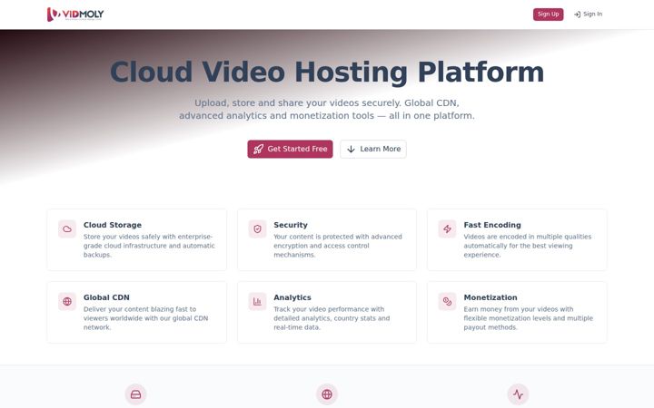Click the Global CDN globe icon
The image size is (654, 408).
[x=67, y=301]
